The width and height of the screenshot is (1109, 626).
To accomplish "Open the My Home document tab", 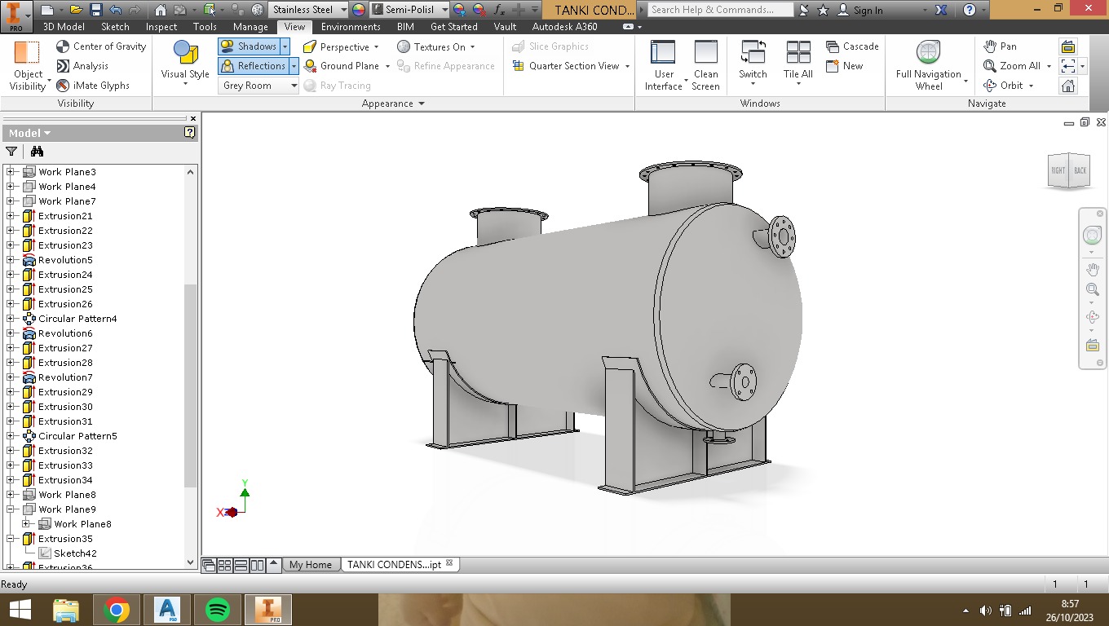I will (310, 564).
